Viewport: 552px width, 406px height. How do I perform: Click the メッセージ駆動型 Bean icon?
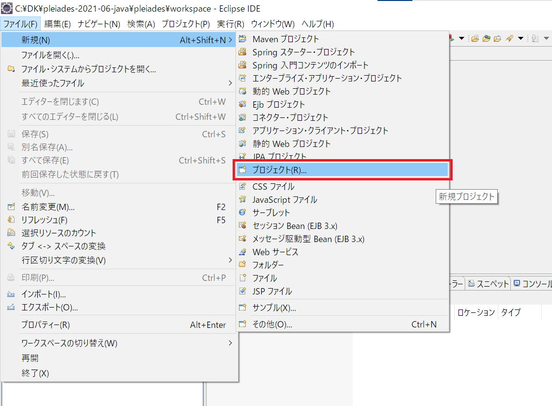(x=242, y=239)
